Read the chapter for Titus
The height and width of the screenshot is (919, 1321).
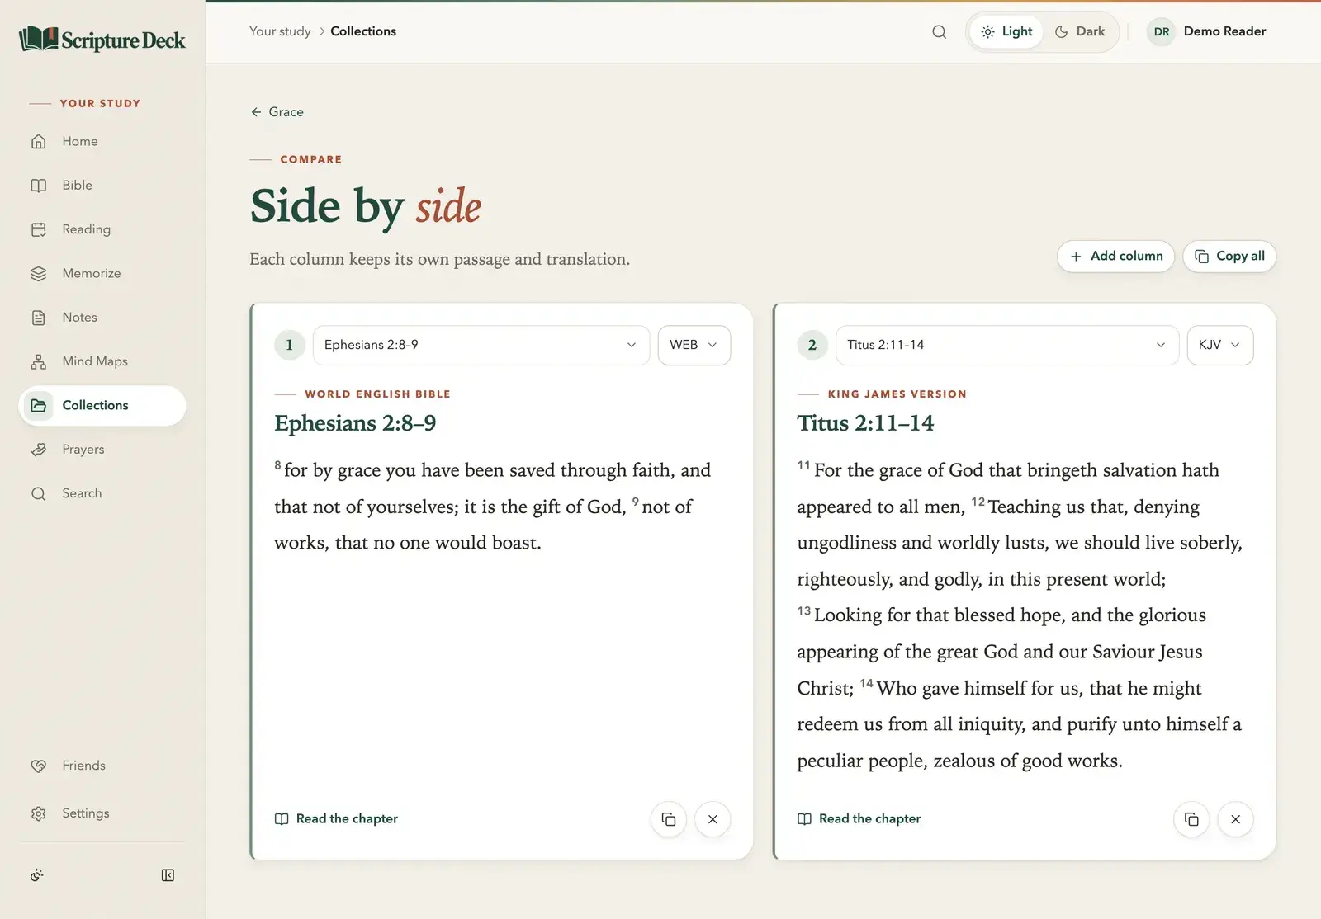point(859,819)
